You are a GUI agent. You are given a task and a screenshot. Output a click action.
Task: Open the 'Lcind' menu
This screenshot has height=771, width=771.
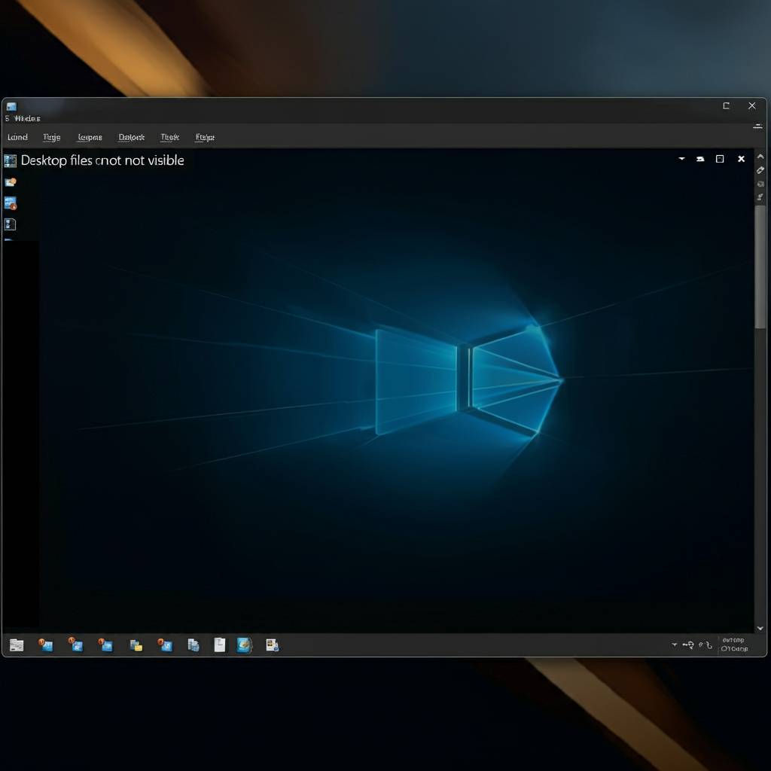click(18, 137)
